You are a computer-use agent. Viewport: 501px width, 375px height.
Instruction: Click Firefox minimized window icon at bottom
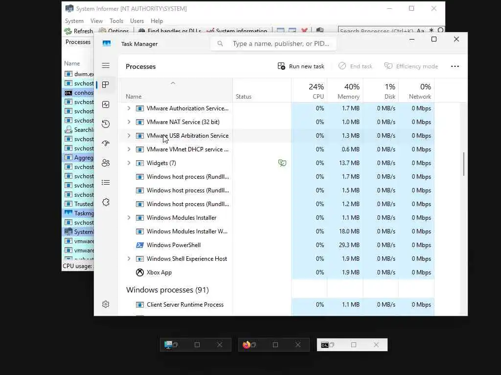coord(247,345)
